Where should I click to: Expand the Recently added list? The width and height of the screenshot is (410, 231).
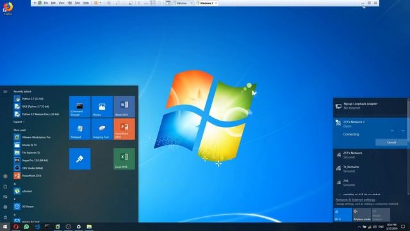click(19, 122)
